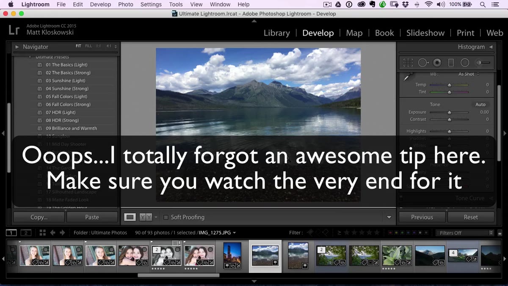Open the toolbar content dropdown triangle
Viewport: 508px width, 286px height.
389,217
